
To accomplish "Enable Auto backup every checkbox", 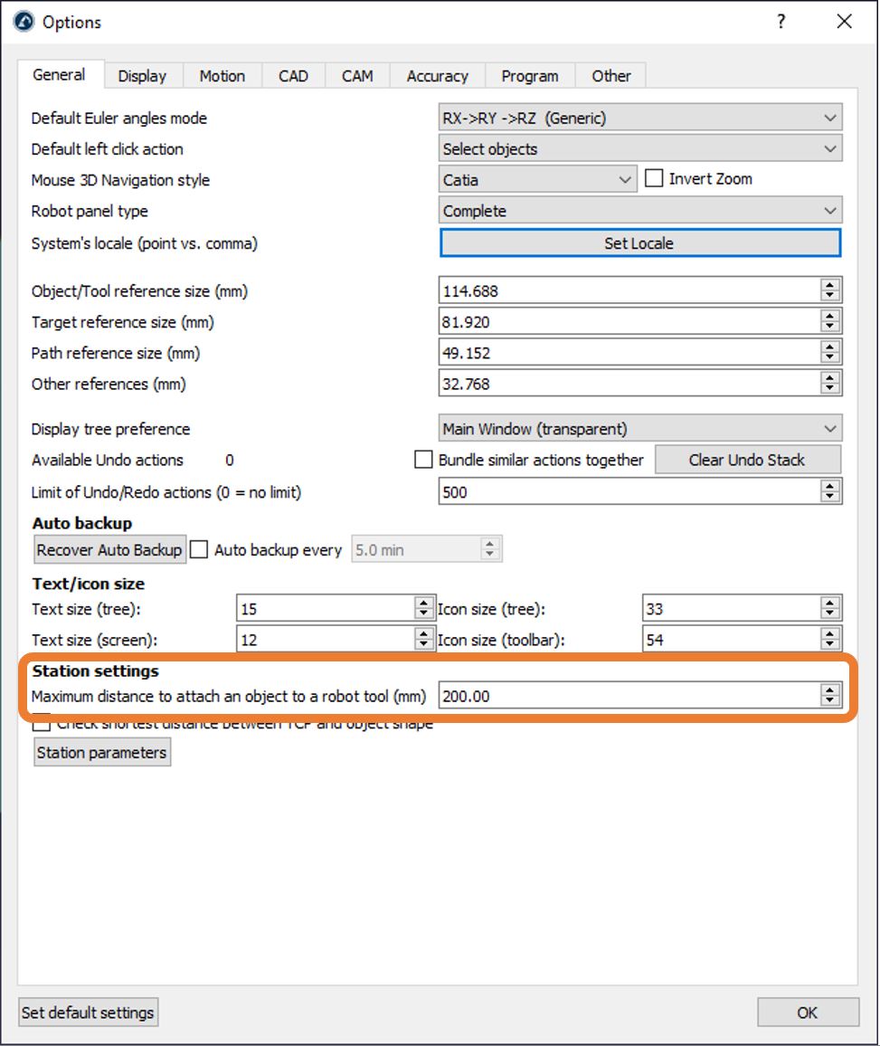I will (200, 549).
